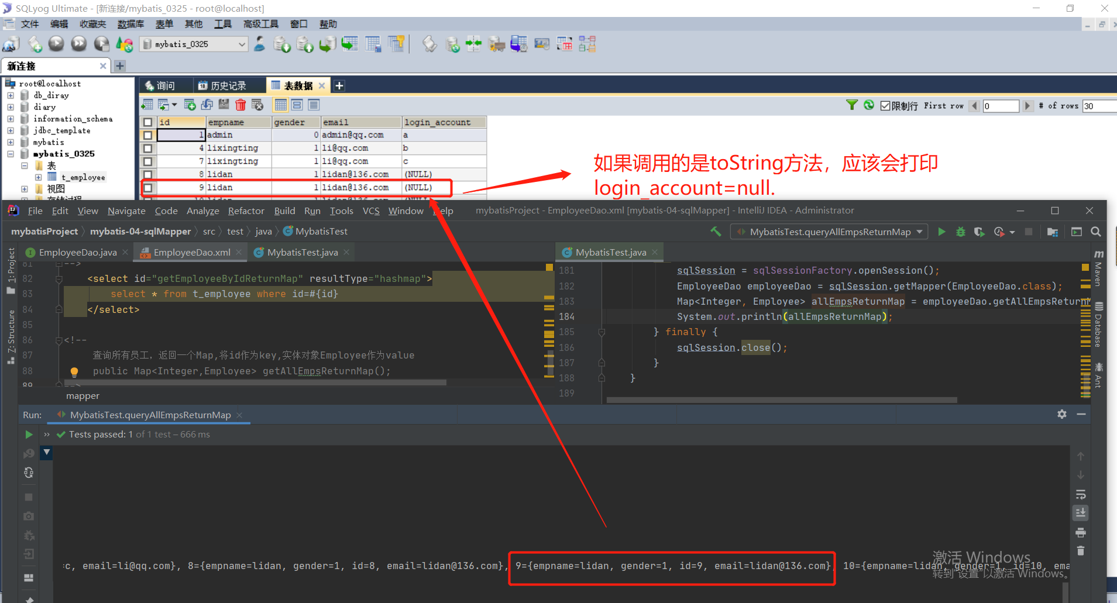Click the execute all queries icon in SQLyog
The height and width of the screenshot is (603, 1117).
pyautogui.click(x=79, y=44)
